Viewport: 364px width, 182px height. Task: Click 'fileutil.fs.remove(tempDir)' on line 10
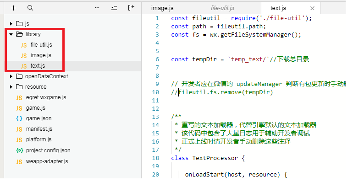226,92
